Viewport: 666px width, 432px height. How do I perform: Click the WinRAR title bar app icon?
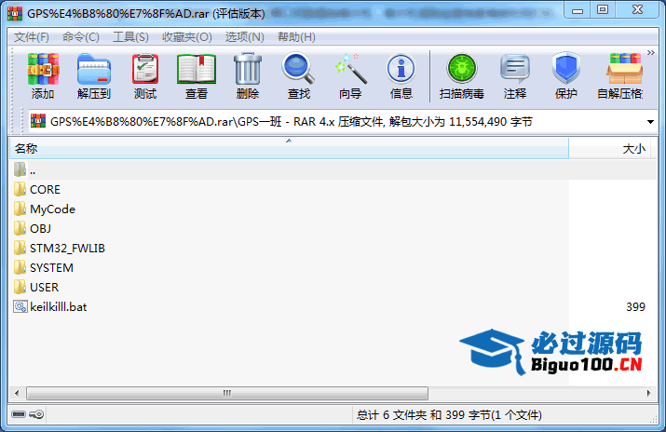[x=15, y=14]
